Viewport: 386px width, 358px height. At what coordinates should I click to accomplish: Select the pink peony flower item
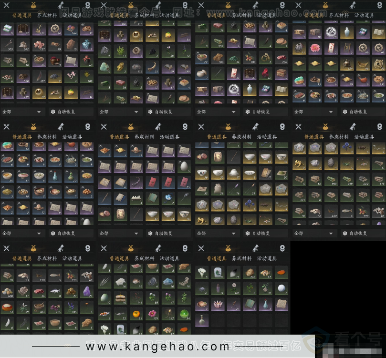[314, 48]
